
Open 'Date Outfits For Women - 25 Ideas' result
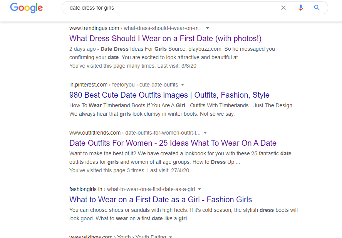[x=173, y=143]
